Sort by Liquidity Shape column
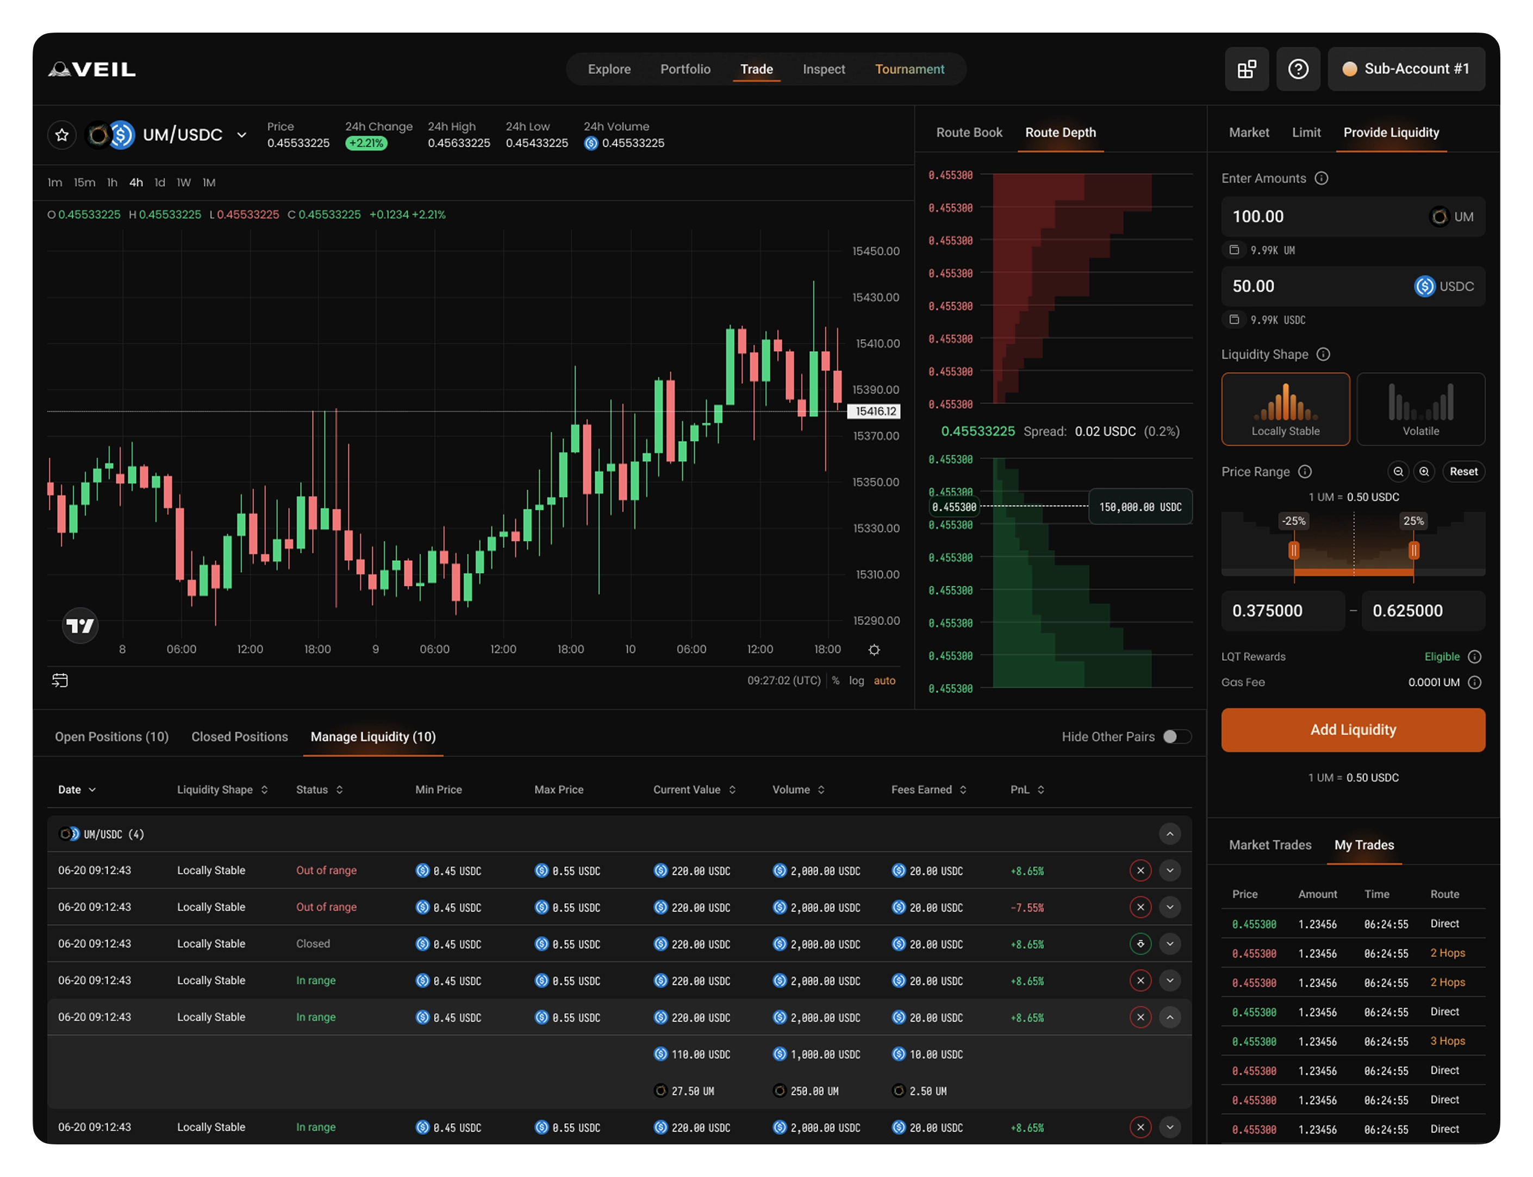Image resolution: width=1533 pixels, height=1177 pixels. pyautogui.click(x=222, y=790)
